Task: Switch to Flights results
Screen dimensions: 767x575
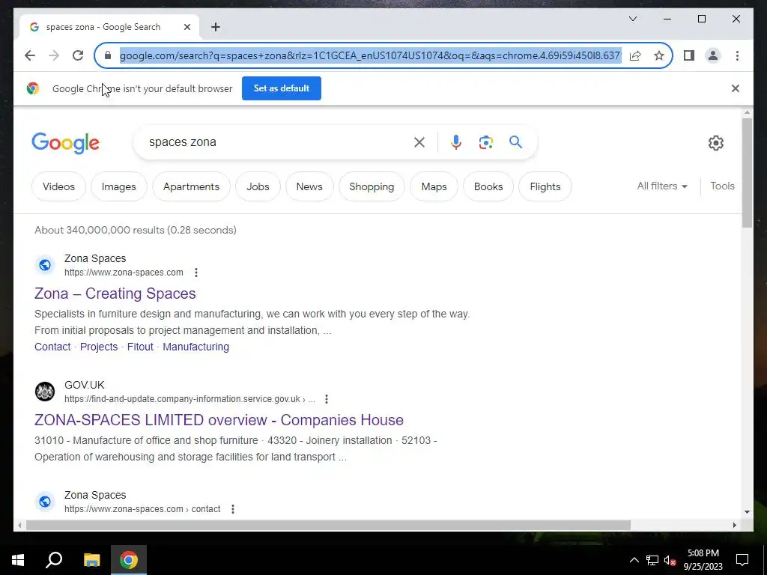Action: pos(545,186)
